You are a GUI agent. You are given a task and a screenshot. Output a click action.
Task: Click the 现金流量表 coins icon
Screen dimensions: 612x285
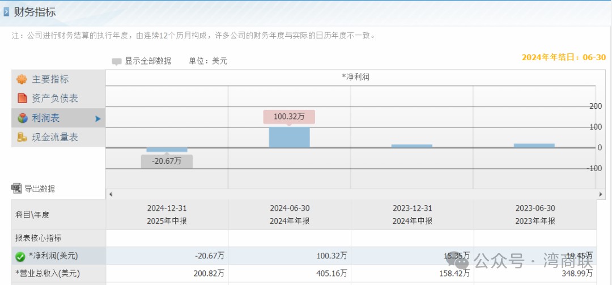[x=22, y=137]
